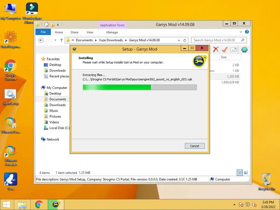This screenshot has width=280, height=210.
Task: Select Music folder in navigation pane
Action: (54, 111)
